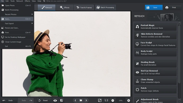Click the portrait thumbnail in Retouch header
The width and height of the screenshot is (183, 103).
point(167,17)
